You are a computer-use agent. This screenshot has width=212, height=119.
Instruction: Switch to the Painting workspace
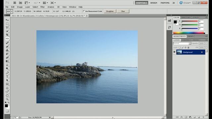pyautogui.click(x=165, y=3)
